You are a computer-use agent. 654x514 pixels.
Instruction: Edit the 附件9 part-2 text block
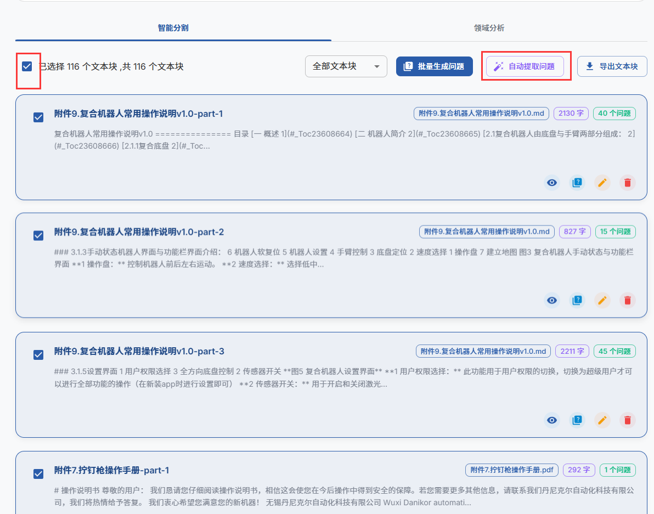click(x=602, y=300)
